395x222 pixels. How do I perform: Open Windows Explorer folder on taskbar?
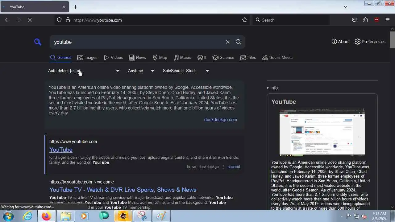[x=66, y=216]
